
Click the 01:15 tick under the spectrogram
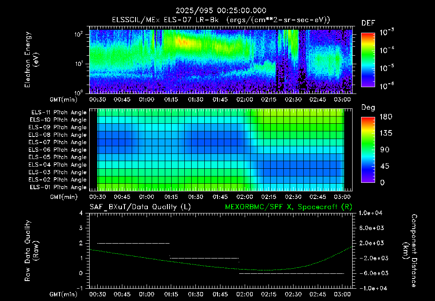(x=171, y=99)
